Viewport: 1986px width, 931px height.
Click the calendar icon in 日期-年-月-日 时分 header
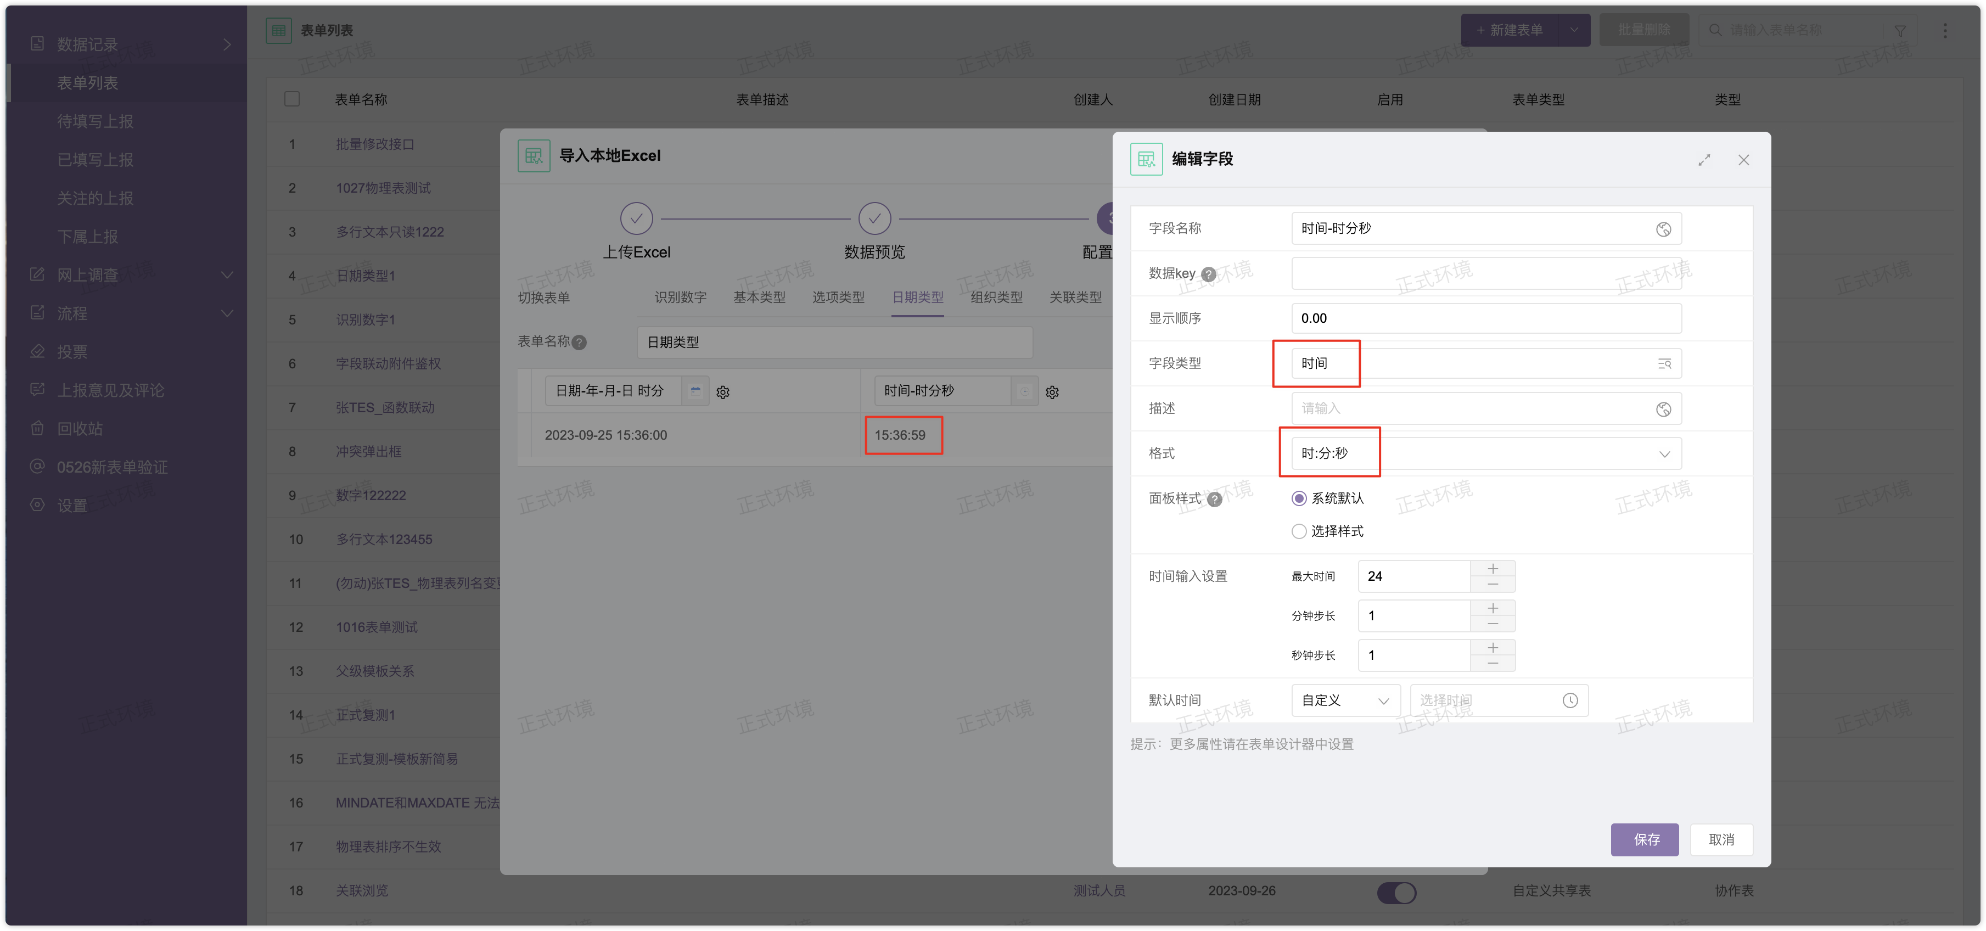pyautogui.click(x=694, y=391)
